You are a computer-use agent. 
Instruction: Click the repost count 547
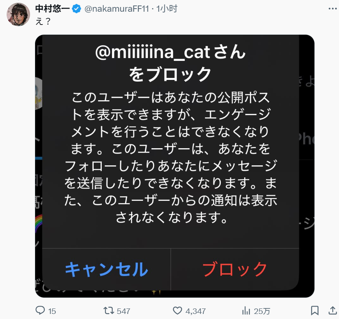point(123,311)
